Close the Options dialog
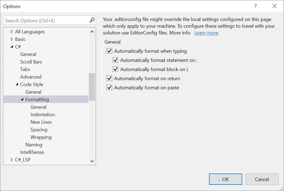284x191 pixels. pos(274,6)
